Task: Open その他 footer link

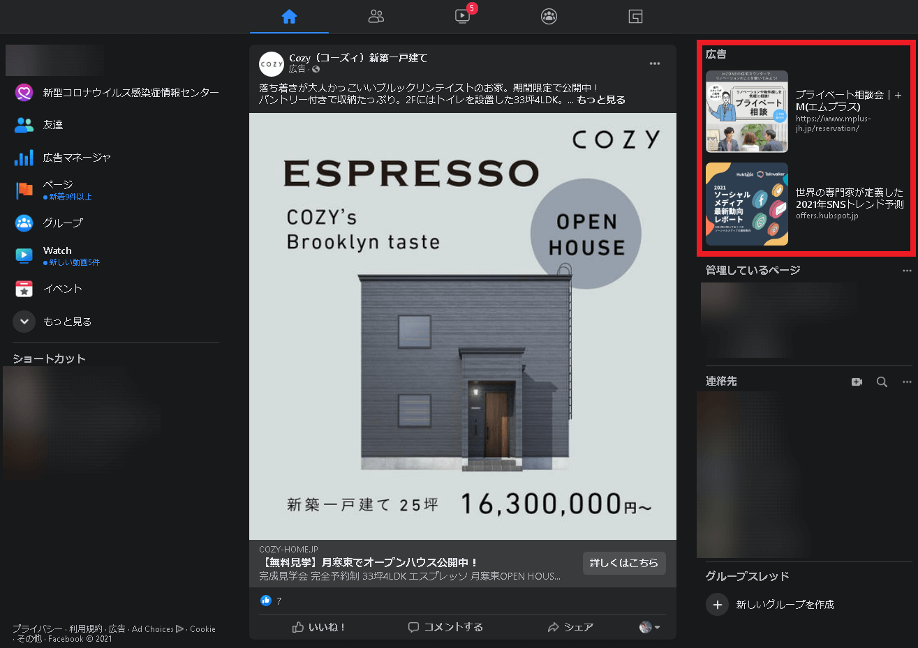Action: [x=29, y=638]
